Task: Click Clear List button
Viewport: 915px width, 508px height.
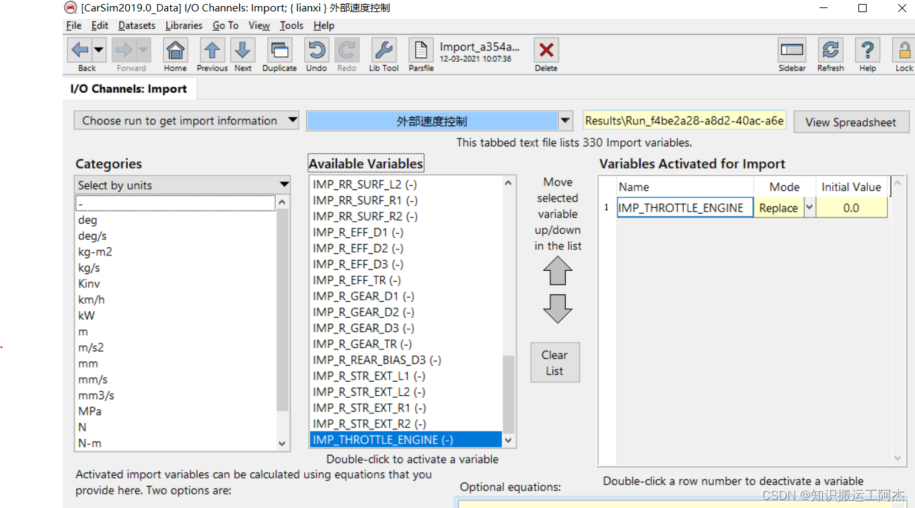Action: tap(555, 363)
